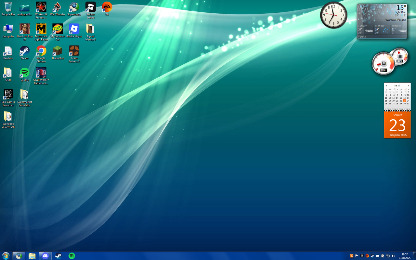Open the Foreca weather source link
The width and height of the screenshot is (416, 260).
pyautogui.click(x=362, y=37)
